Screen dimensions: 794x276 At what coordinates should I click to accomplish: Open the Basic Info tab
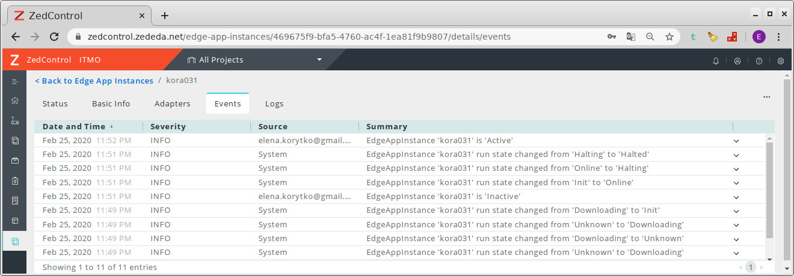(111, 103)
